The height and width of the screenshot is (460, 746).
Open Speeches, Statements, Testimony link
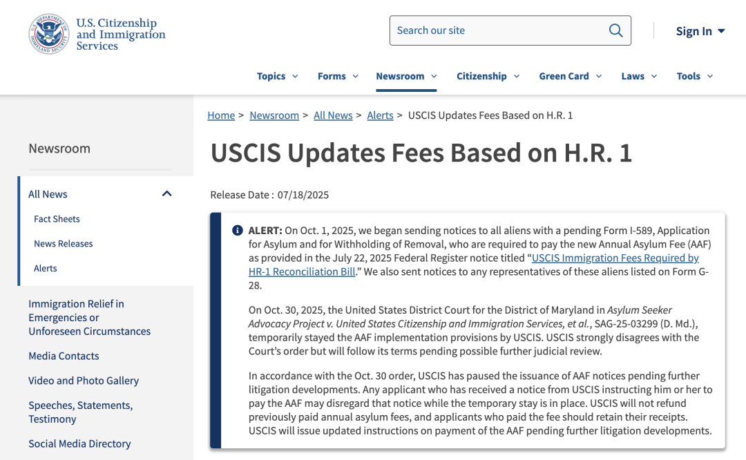pos(80,412)
